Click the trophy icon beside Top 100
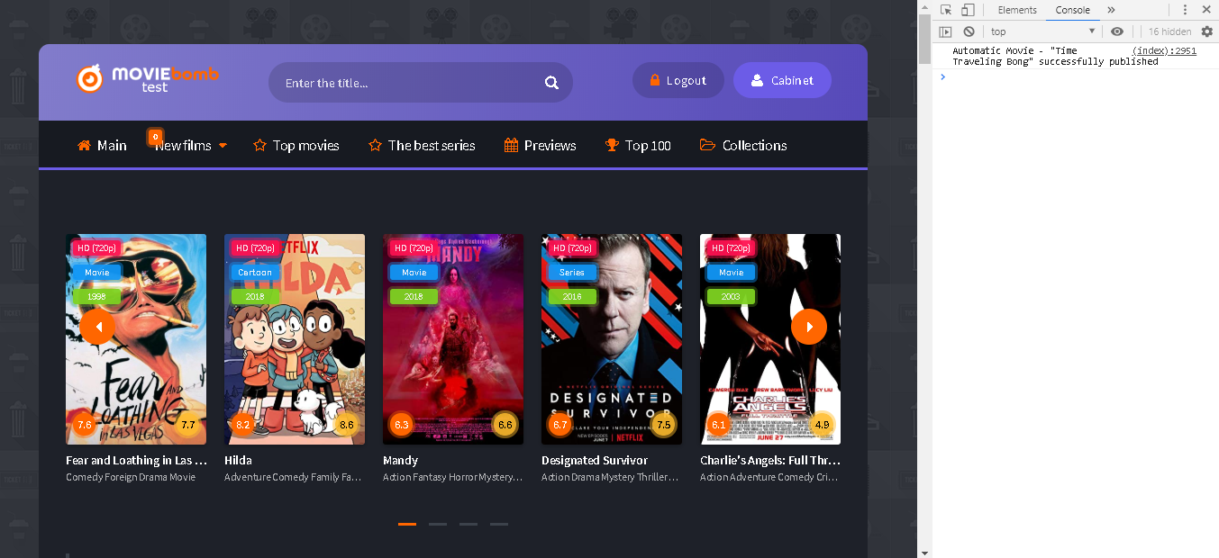Image resolution: width=1219 pixels, height=558 pixels. point(612,145)
